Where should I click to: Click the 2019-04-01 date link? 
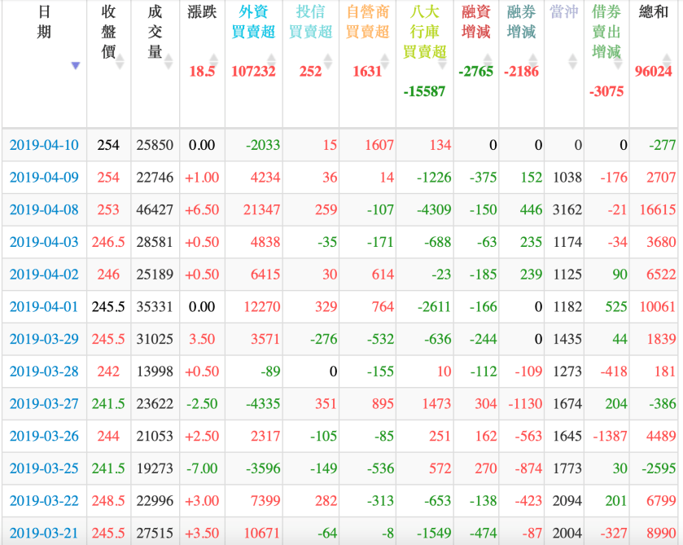coord(42,306)
